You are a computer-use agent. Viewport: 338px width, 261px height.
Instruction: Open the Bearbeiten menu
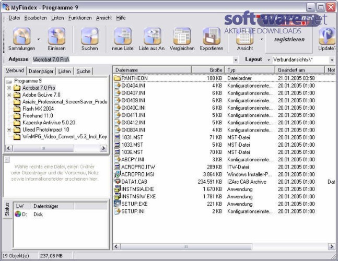pyautogui.click(x=36, y=18)
